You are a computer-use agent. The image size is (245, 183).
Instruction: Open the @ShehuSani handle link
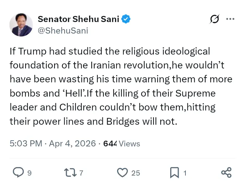63,30
